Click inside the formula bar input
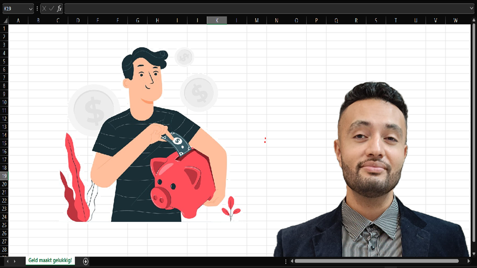The height and width of the screenshot is (268, 477). tap(264, 9)
